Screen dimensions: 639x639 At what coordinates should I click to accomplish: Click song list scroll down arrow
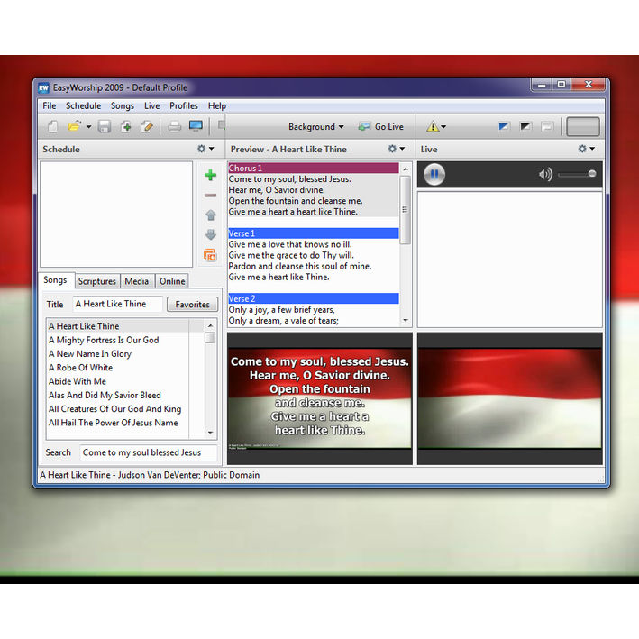tap(210, 433)
